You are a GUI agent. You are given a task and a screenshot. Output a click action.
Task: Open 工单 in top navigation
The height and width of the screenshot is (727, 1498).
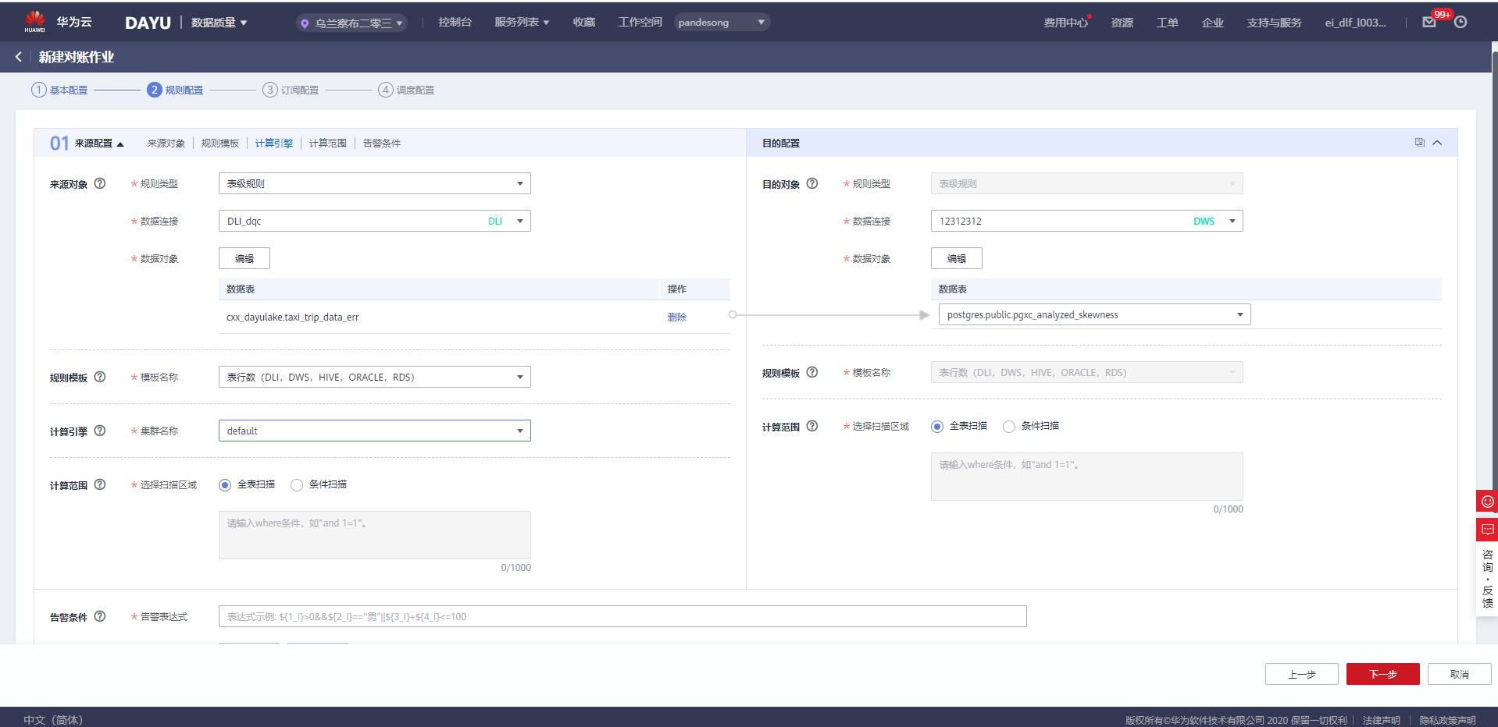(x=1168, y=23)
